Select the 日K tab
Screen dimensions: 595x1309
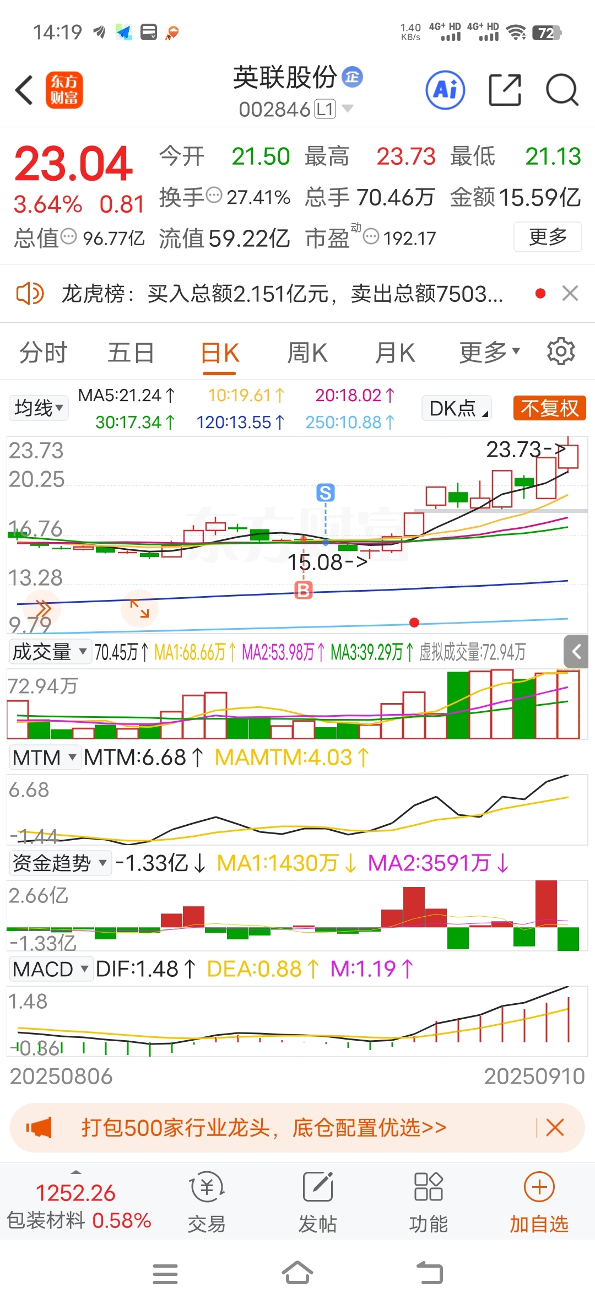pos(220,353)
